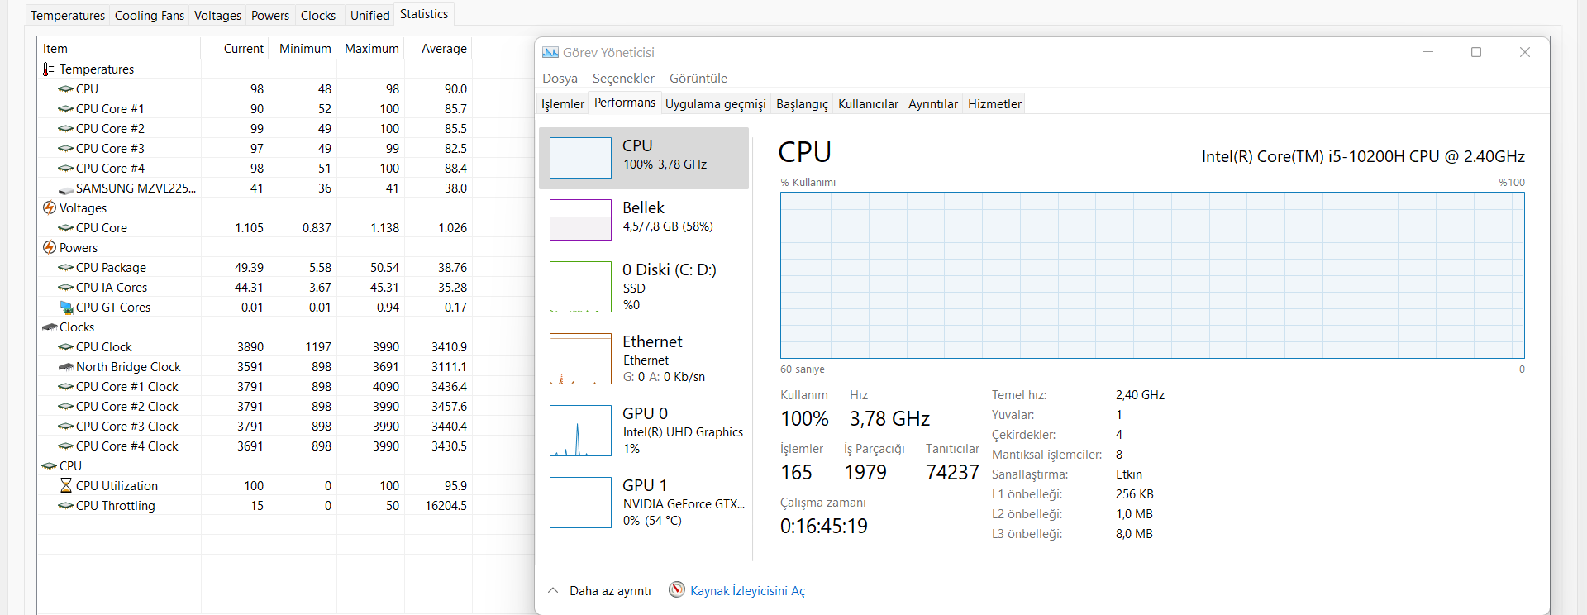
Task: Click the 74237 Tanıtıcılar value
Action: [x=952, y=472]
